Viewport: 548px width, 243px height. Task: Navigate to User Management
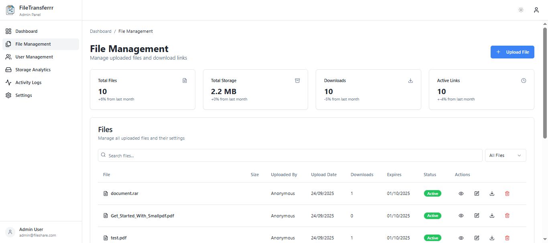[34, 57]
